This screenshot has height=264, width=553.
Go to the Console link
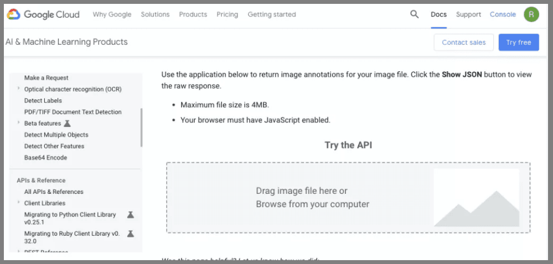point(503,14)
